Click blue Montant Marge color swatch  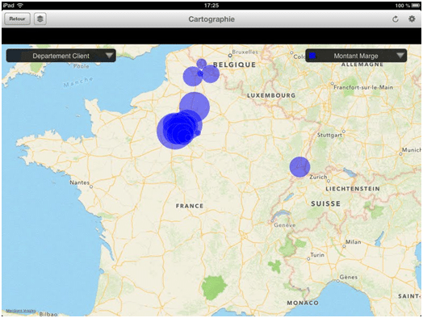click(x=312, y=56)
